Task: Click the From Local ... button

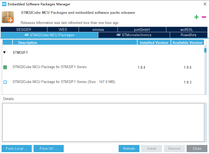Action: pos(17,148)
